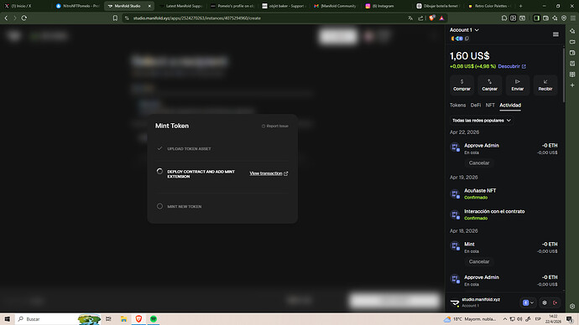Open the Approve Admin entry under Apr 18
The width and height of the screenshot is (579, 325).
(504, 281)
